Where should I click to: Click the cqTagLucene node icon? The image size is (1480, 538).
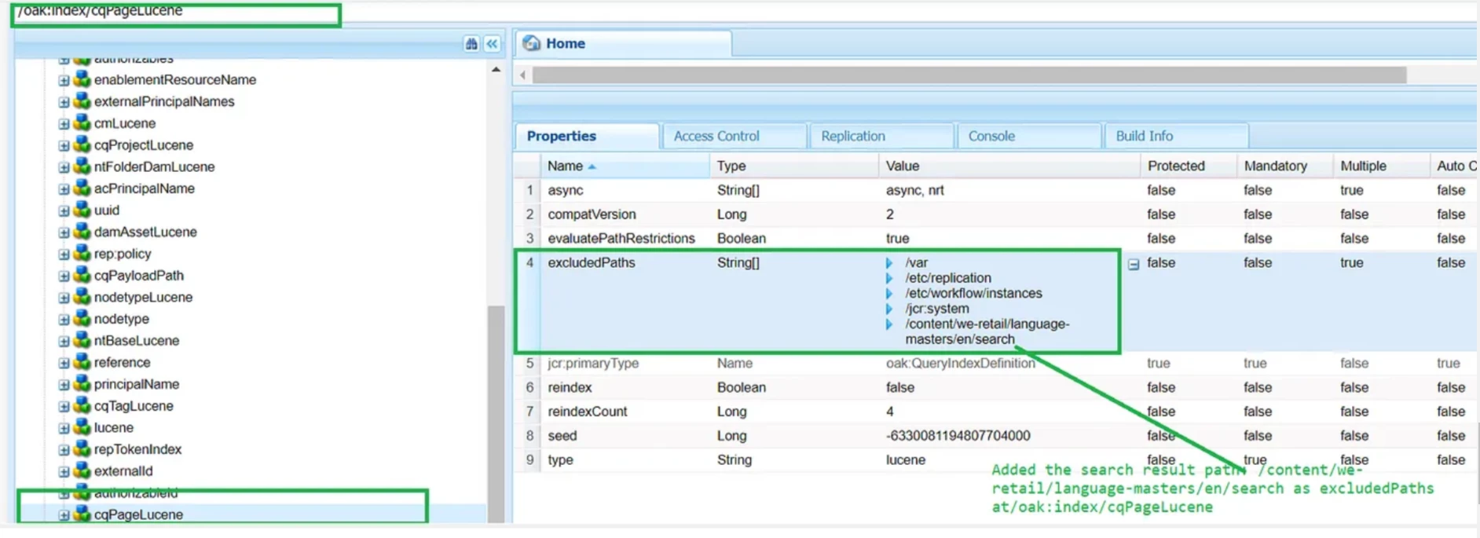click(82, 406)
